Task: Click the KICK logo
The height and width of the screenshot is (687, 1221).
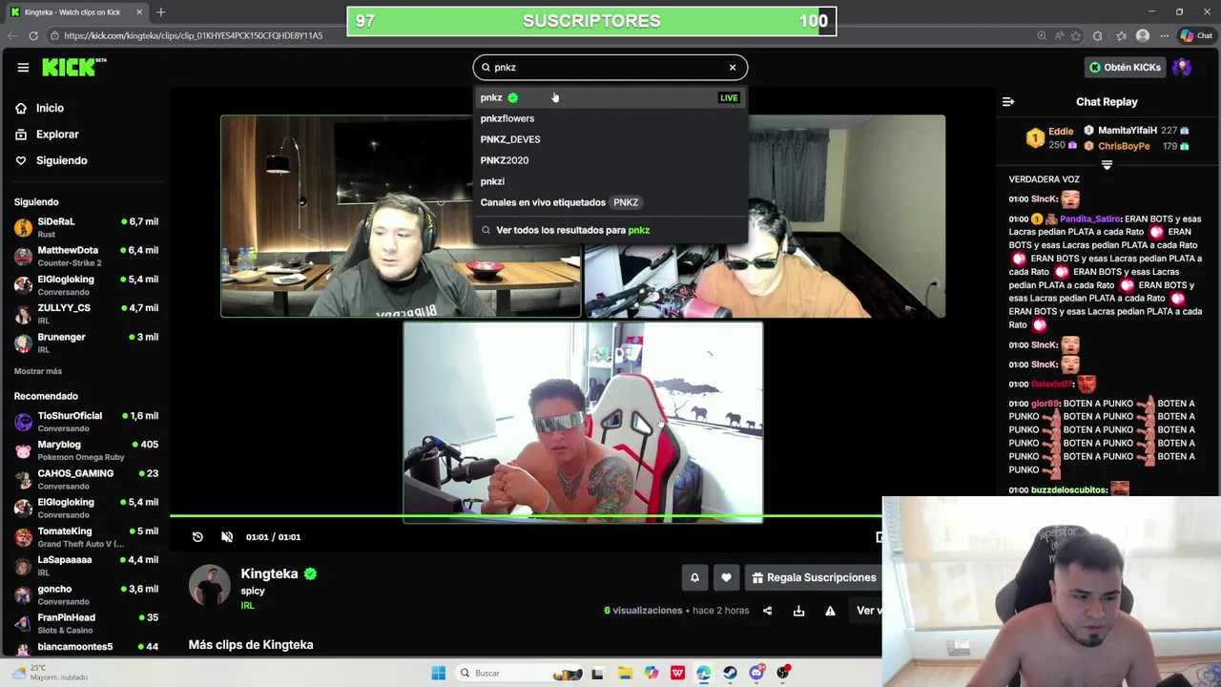Action: 74,67
